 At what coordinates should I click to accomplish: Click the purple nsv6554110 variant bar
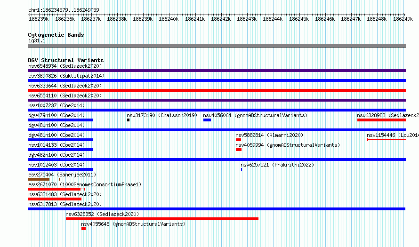point(217,100)
